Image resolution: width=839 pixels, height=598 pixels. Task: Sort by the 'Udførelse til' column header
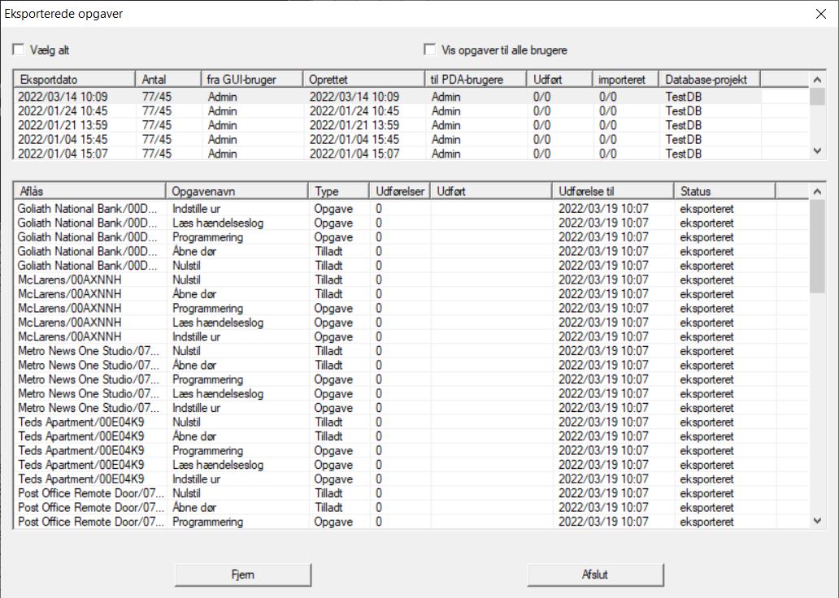pos(613,191)
